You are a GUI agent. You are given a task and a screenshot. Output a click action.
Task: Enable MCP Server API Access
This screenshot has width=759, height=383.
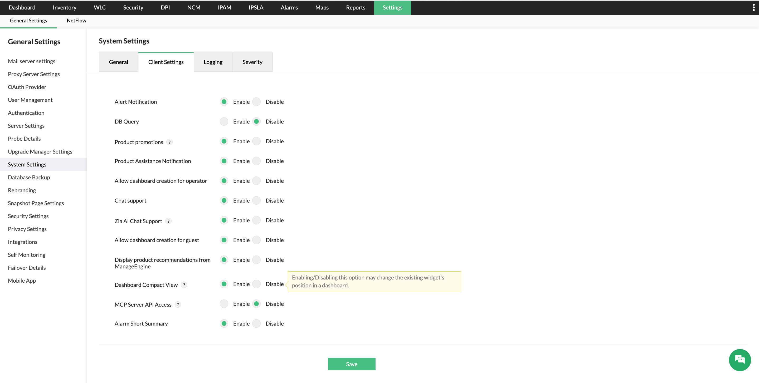[224, 303]
